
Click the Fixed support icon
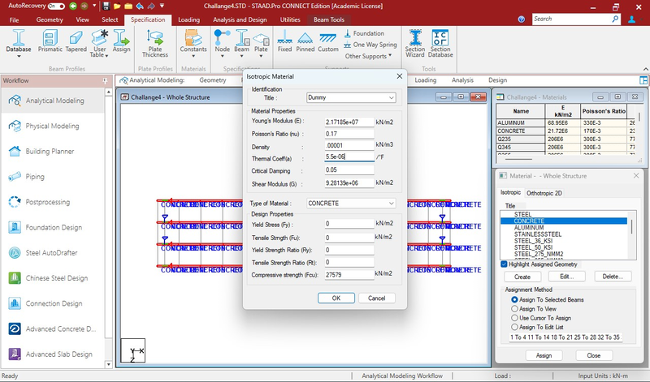click(284, 40)
